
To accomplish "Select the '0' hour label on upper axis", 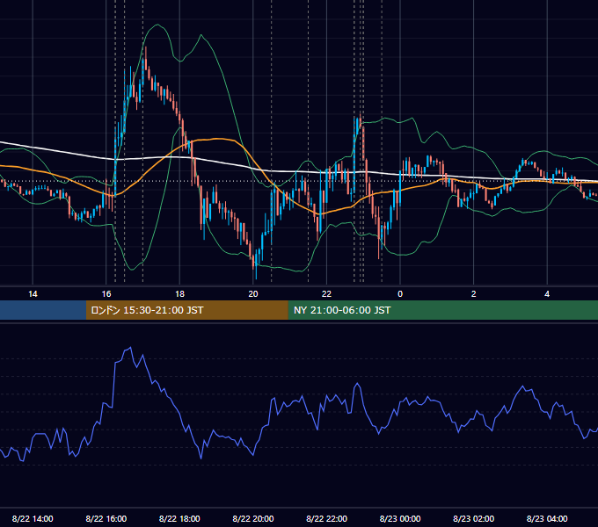I will 400,294.
